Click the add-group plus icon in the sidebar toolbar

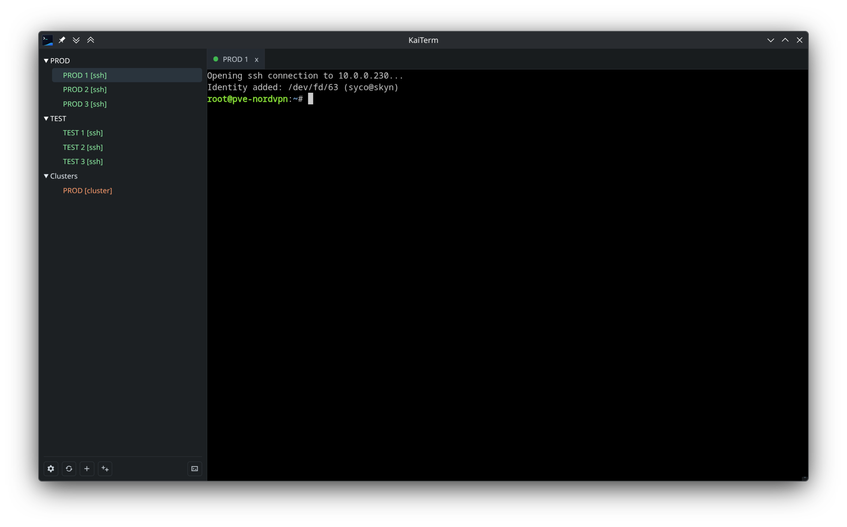click(105, 468)
